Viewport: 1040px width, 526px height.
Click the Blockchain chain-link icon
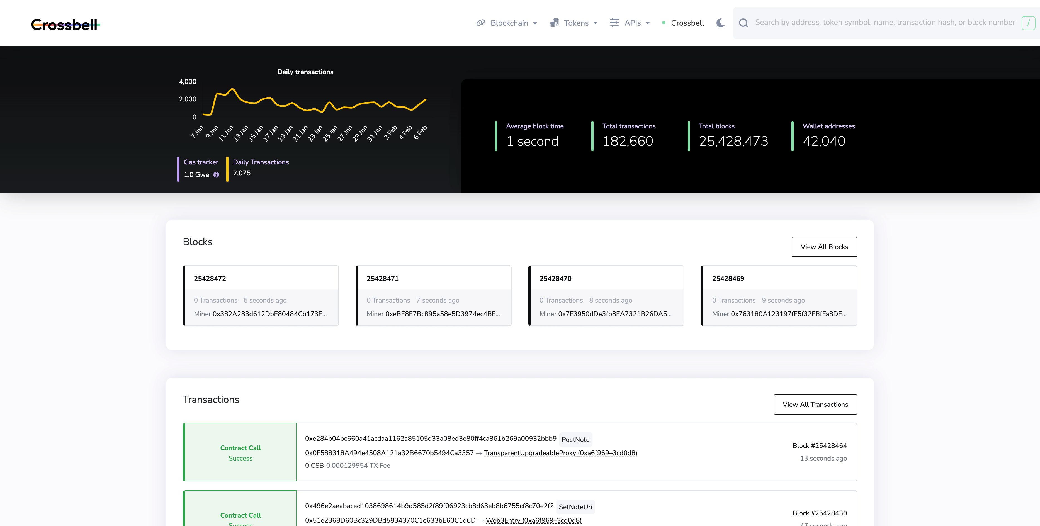click(x=480, y=23)
